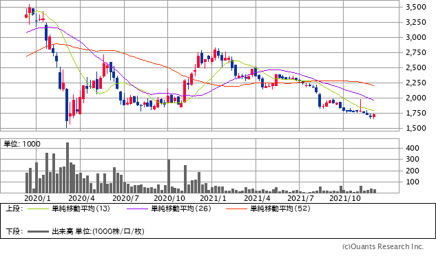The image size is (436, 256).
Task: Click the 2021/7 date label
Action: click(x=300, y=198)
